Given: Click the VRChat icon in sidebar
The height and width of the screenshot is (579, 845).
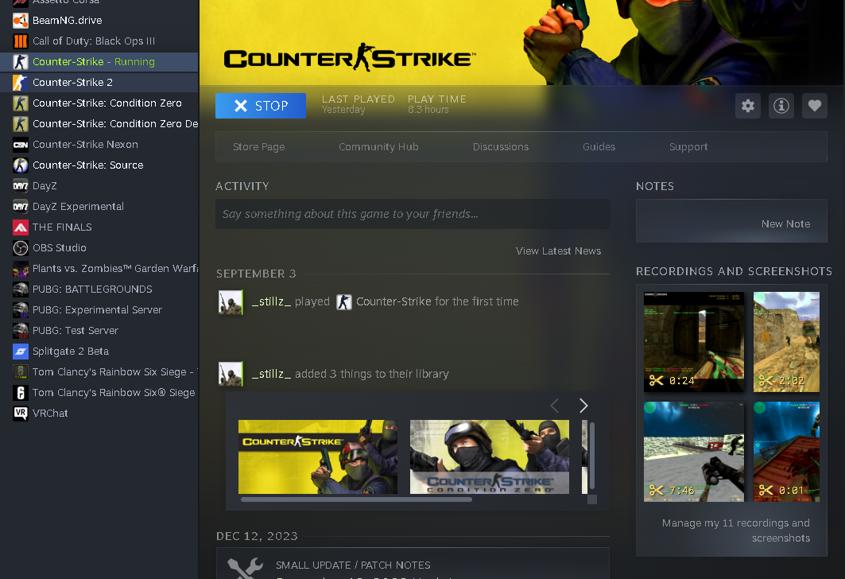Looking at the screenshot, I should click(x=21, y=413).
